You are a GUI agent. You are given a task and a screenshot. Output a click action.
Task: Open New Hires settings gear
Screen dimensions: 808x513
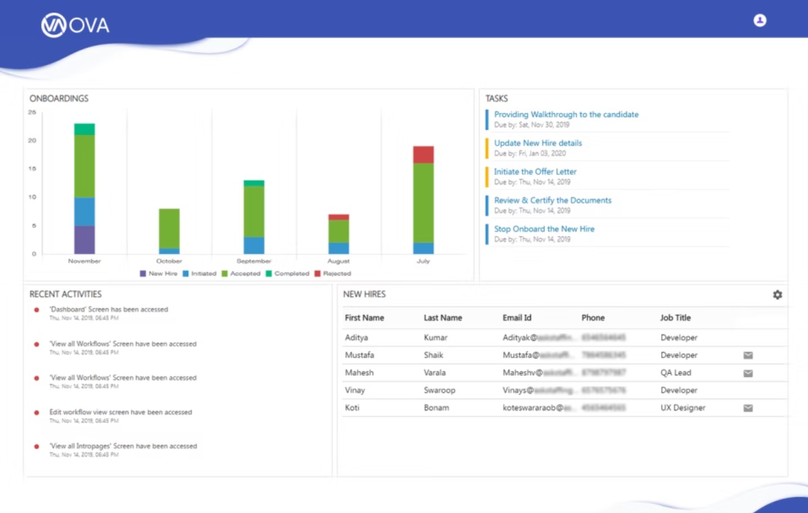click(777, 295)
